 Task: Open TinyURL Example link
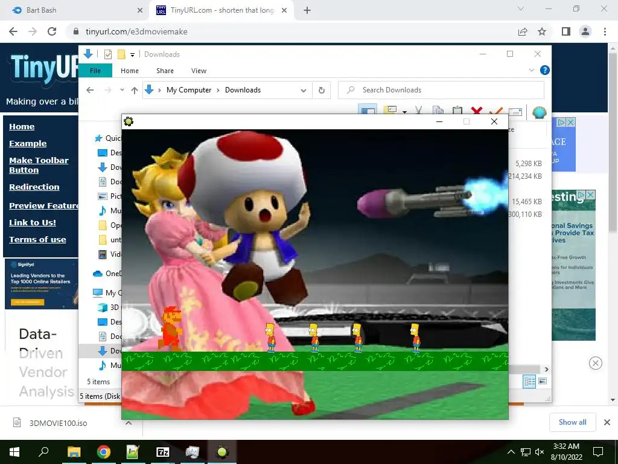28,144
